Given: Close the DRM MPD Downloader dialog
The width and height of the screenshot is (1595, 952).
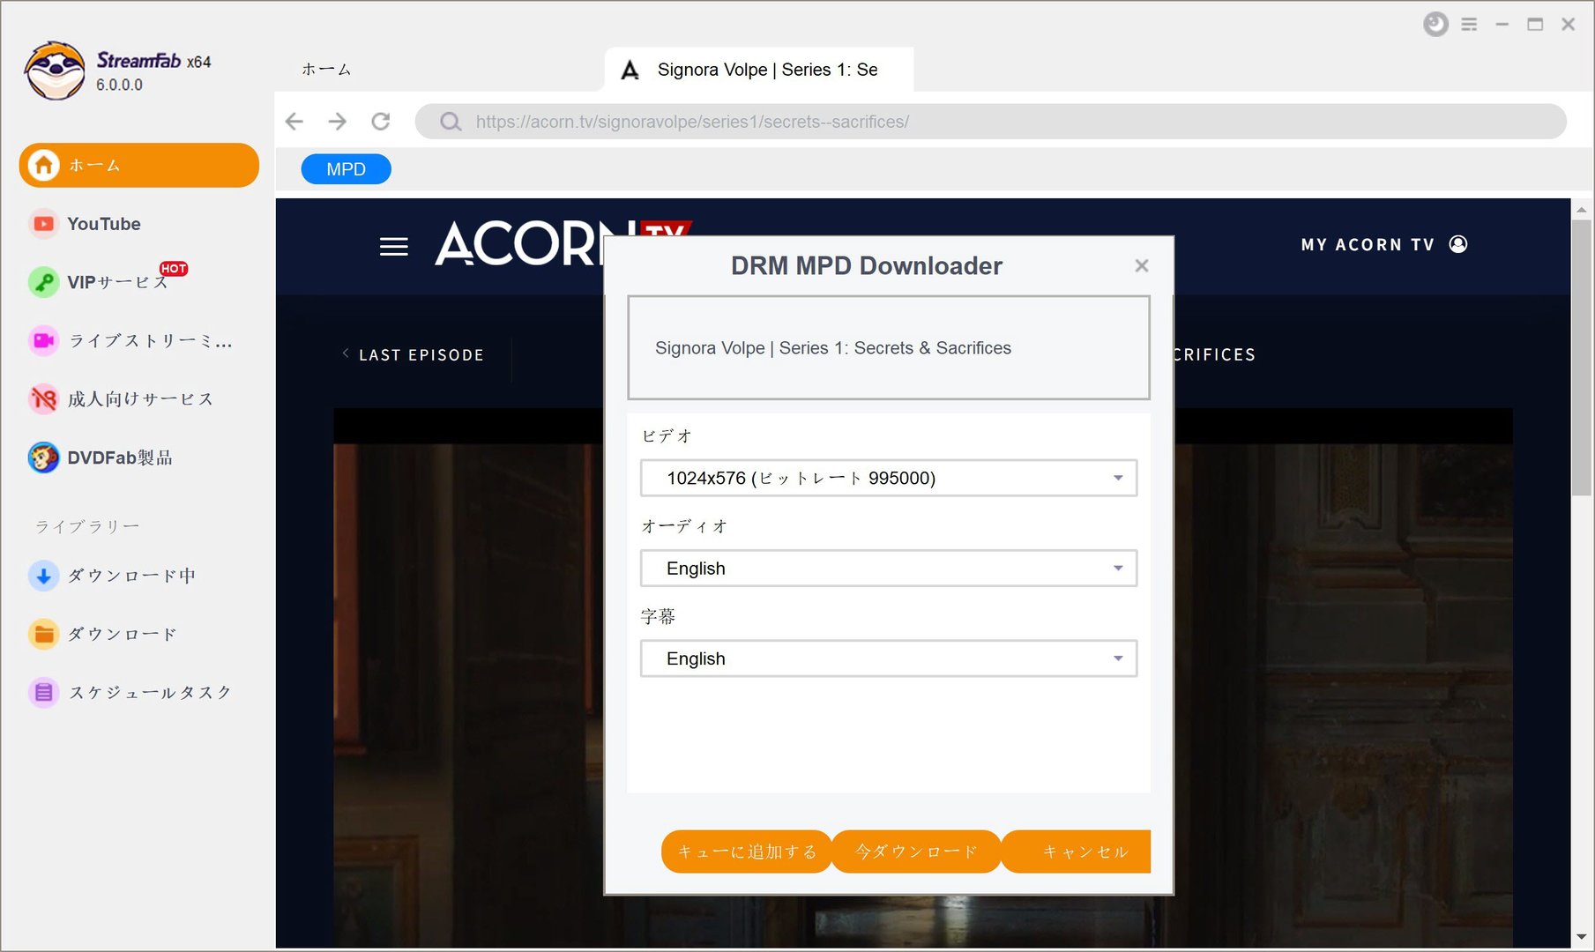Looking at the screenshot, I should pos(1142,265).
